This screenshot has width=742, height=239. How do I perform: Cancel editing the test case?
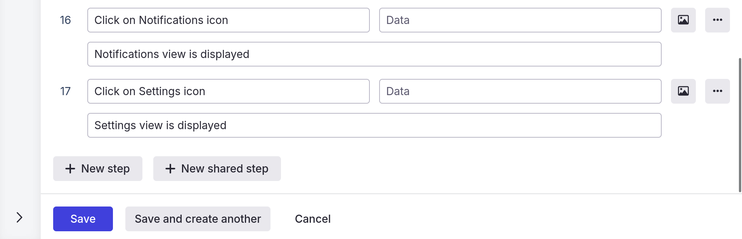click(312, 219)
